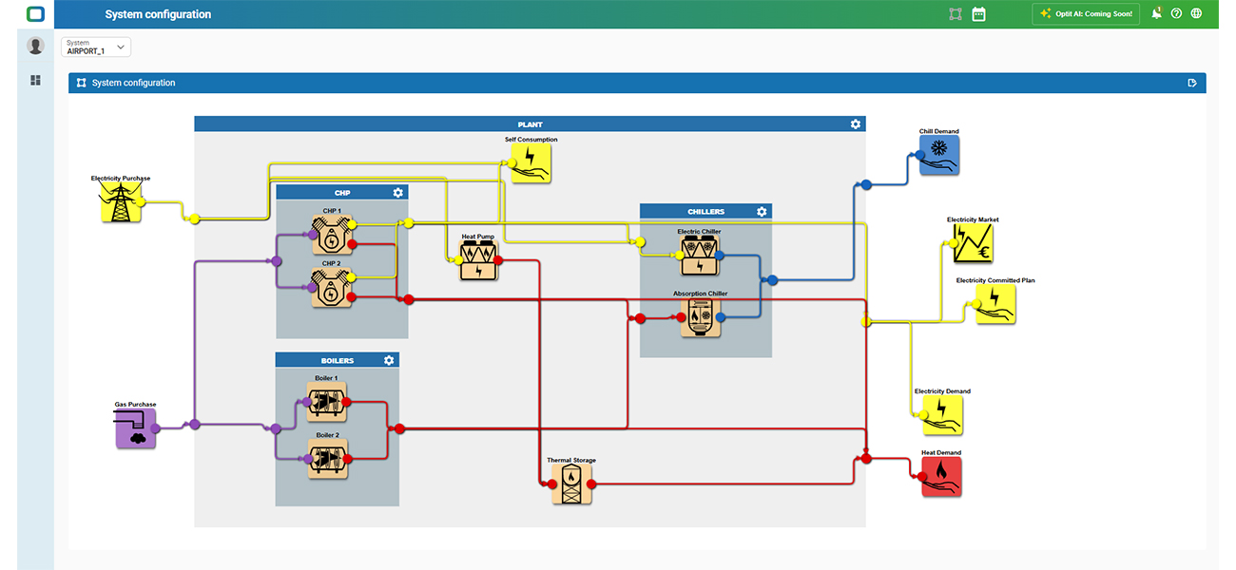This screenshot has height=570, width=1236.
Task: Click the PLANT header title
Action: (530, 124)
